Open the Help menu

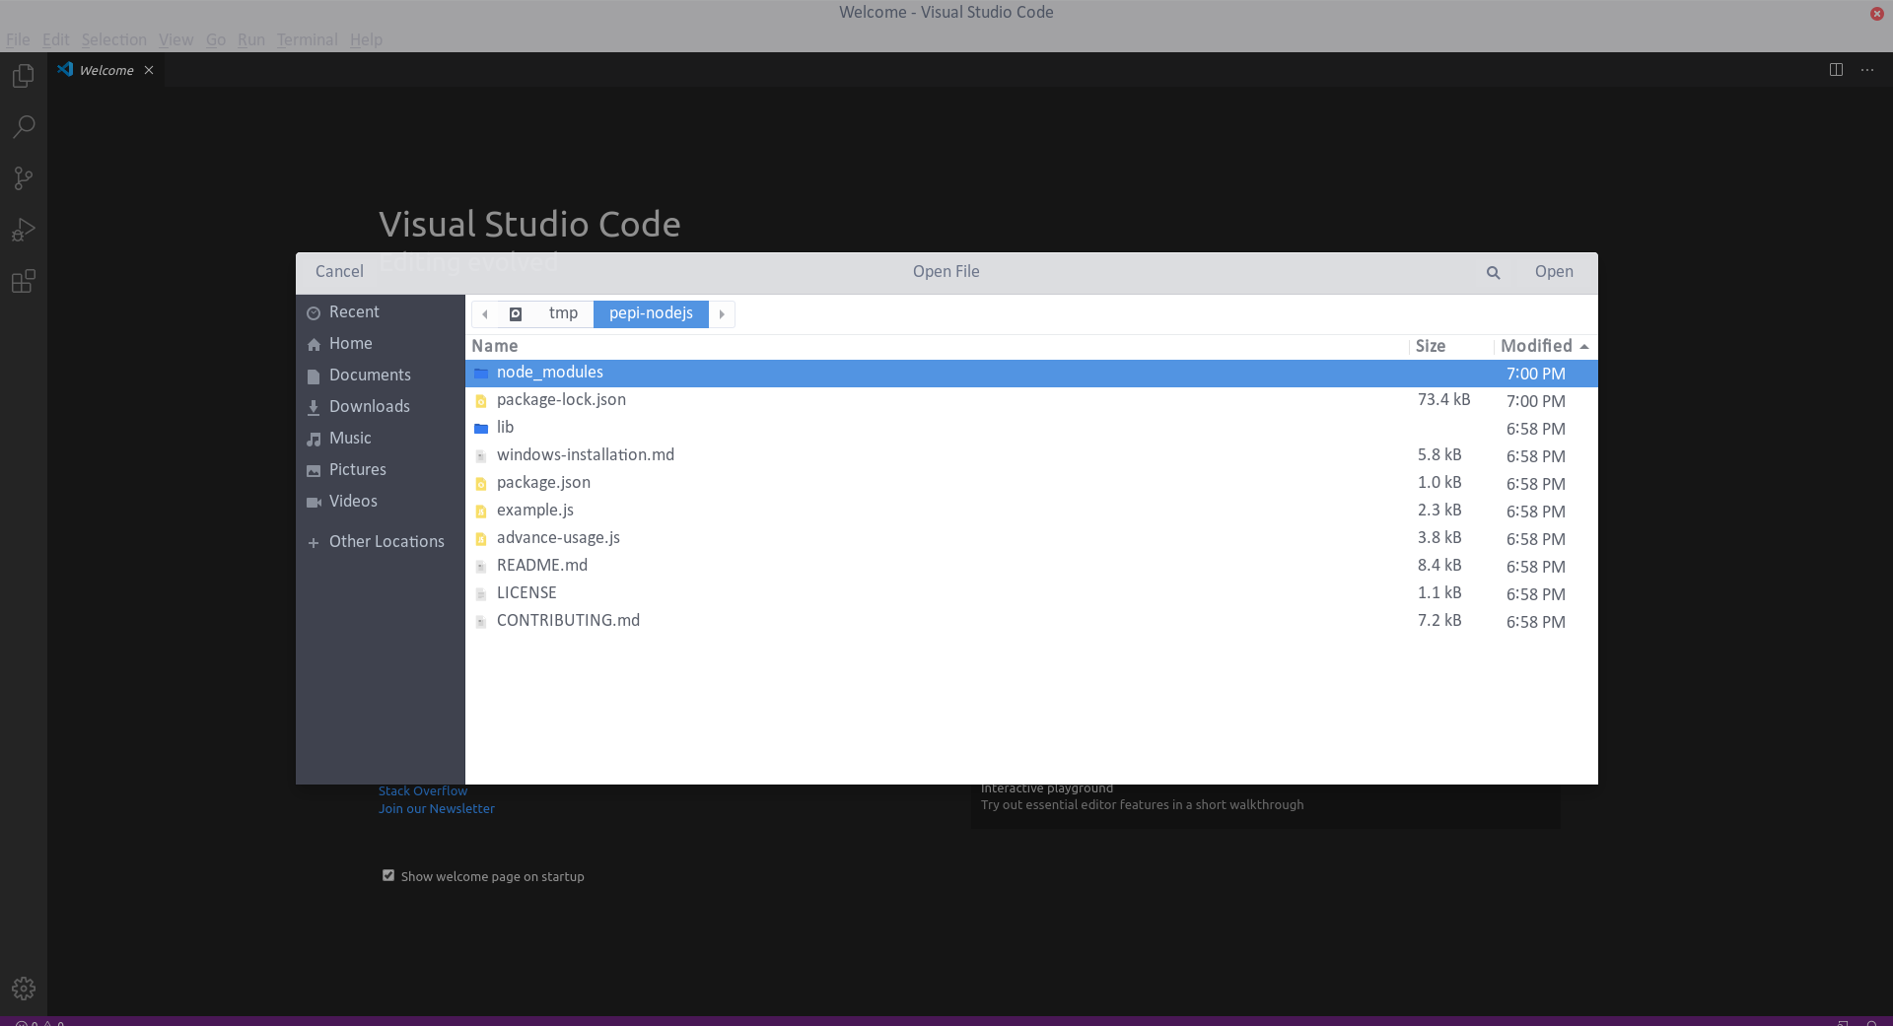[366, 39]
